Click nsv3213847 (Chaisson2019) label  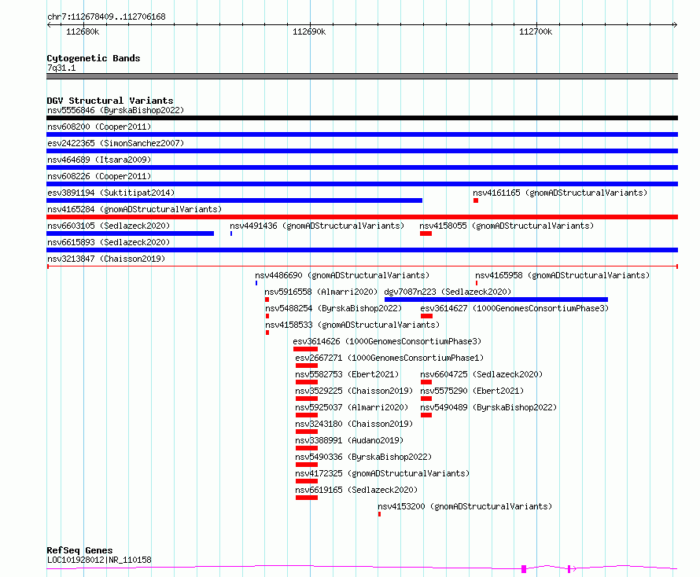[106, 259]
